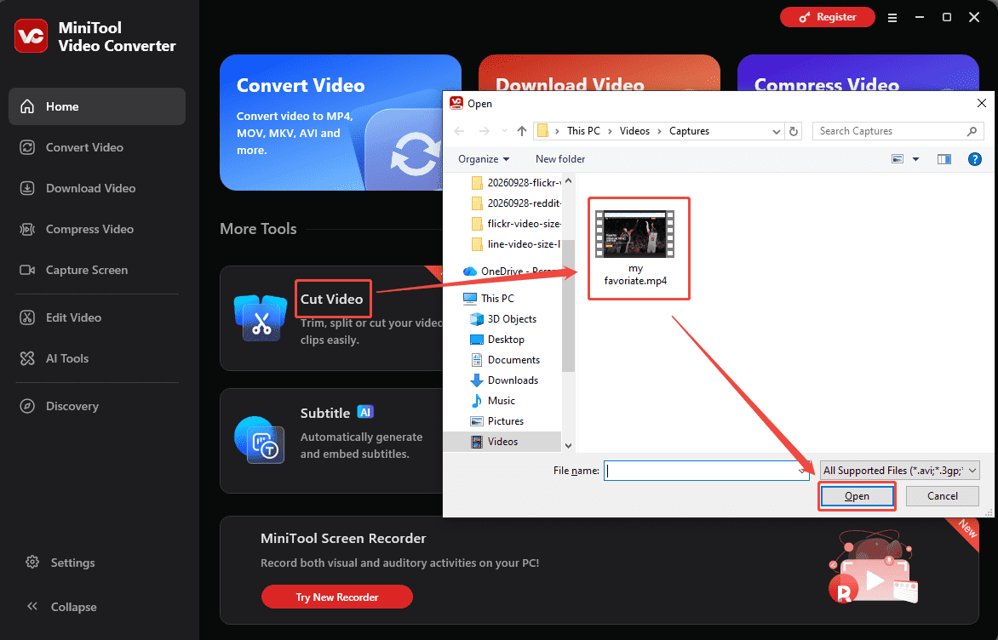Click the Open button in dialog
Screen dimensions: 998x640
pyautogui.click(x=857, y=496)
